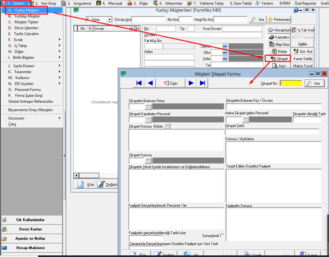
Task: Click Ara button in Yurtiçi Müşterileri window
Action: (x=258, y=20)
